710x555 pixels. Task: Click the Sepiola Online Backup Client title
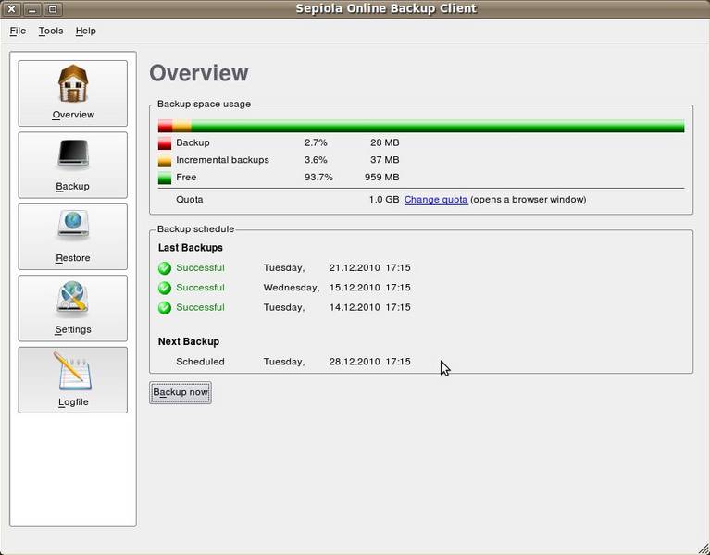pos(386,8)
